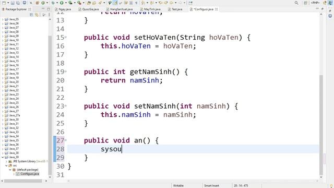The image size is (334, 188).
Task: Expand the Java_10 project node
Action: 3,40
